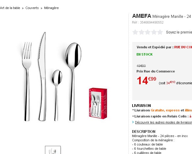192x154 pixels.
Task: Select the cutlery thumbnail below main image
Action: point(53,150)
